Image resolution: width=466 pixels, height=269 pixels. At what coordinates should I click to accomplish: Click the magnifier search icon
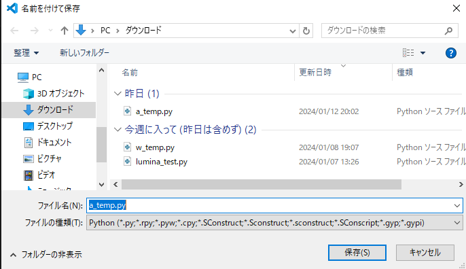coord(448,31)
